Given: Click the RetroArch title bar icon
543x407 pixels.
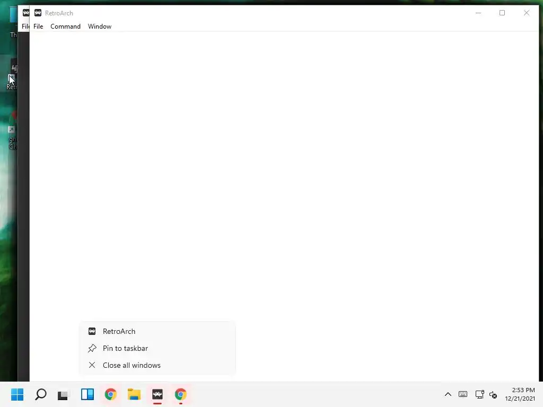Looking at the screenshot, I should (x=38, y=13).
